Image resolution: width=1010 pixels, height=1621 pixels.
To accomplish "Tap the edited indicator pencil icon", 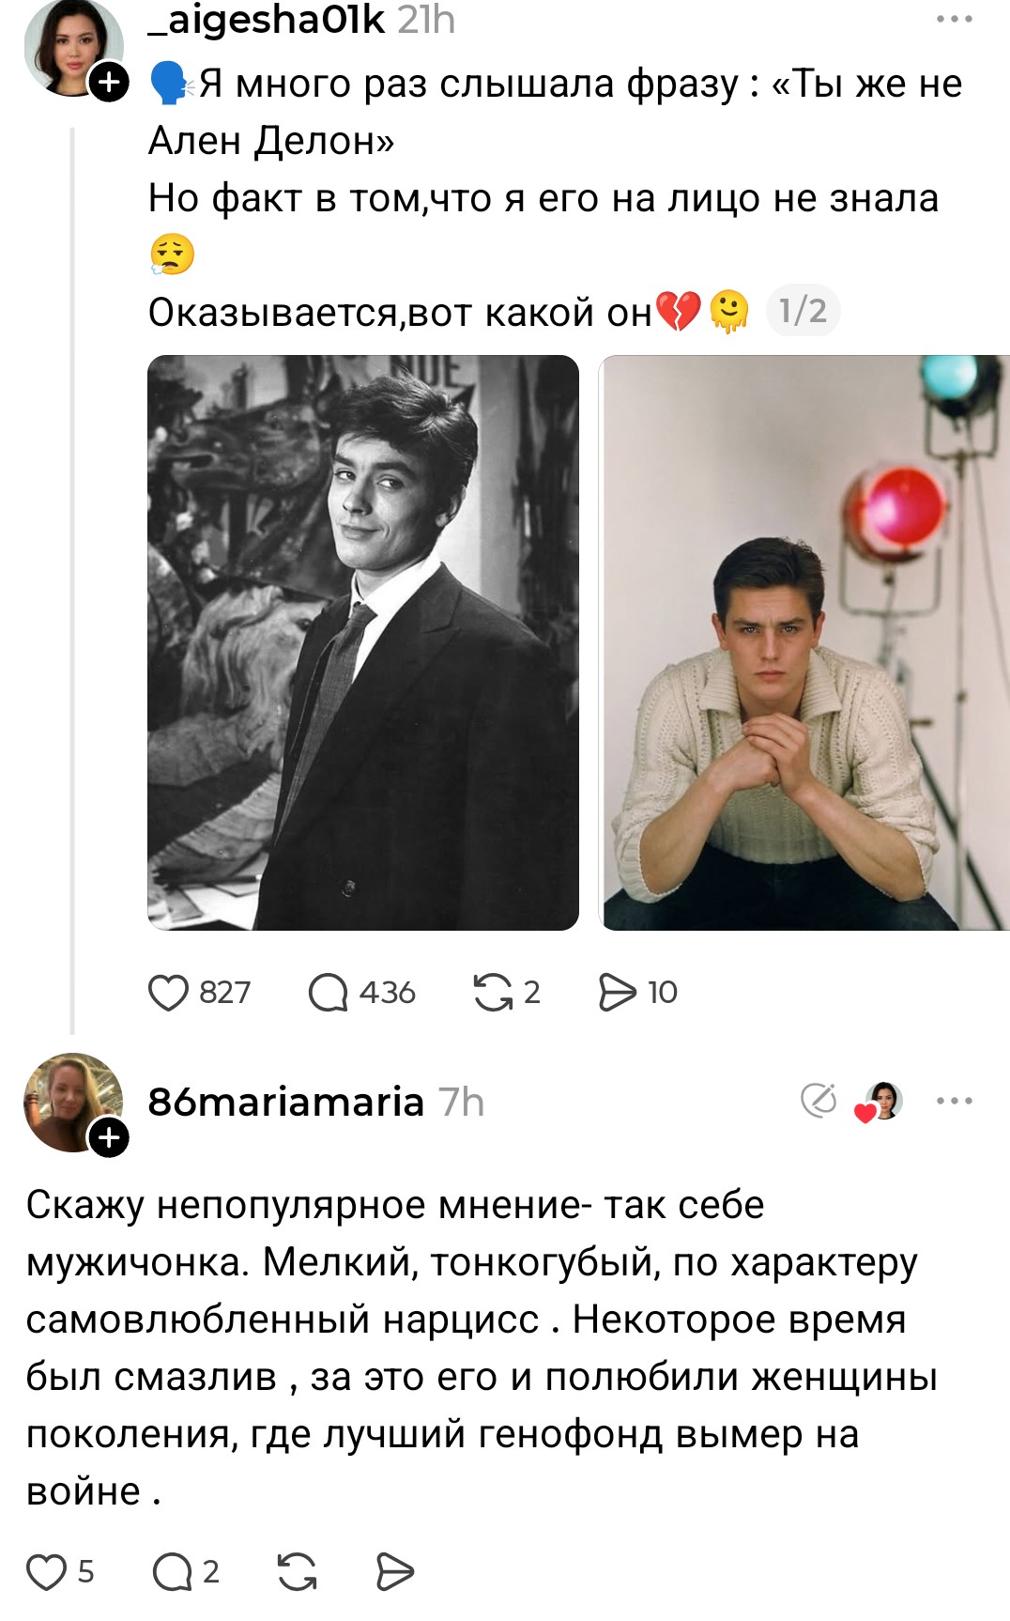I will click(819, 1100).
